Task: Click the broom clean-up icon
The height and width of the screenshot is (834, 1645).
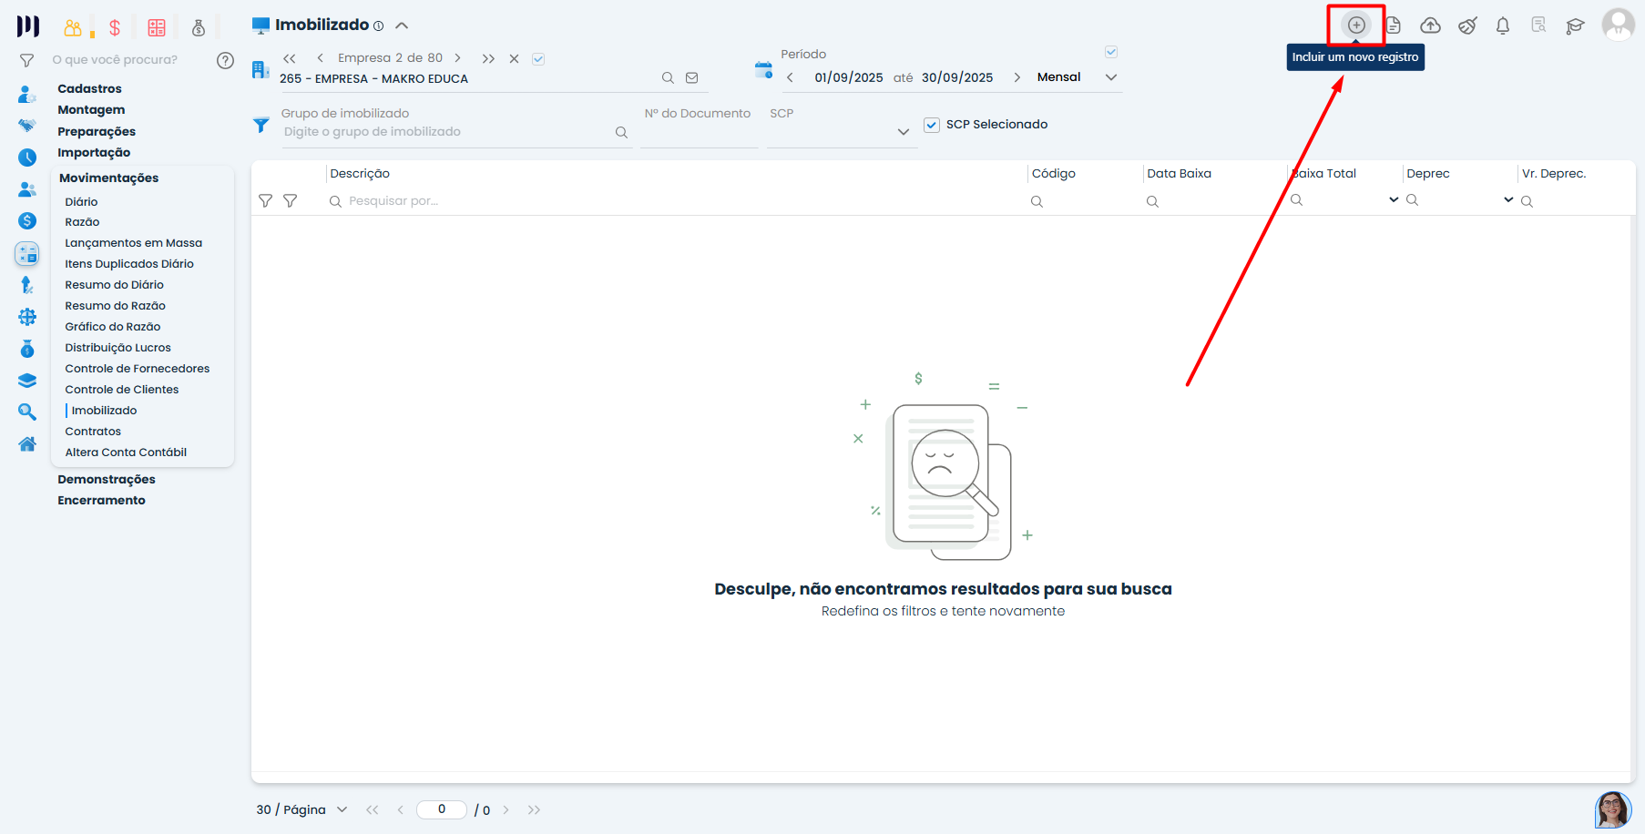Action: (1467, 25)
